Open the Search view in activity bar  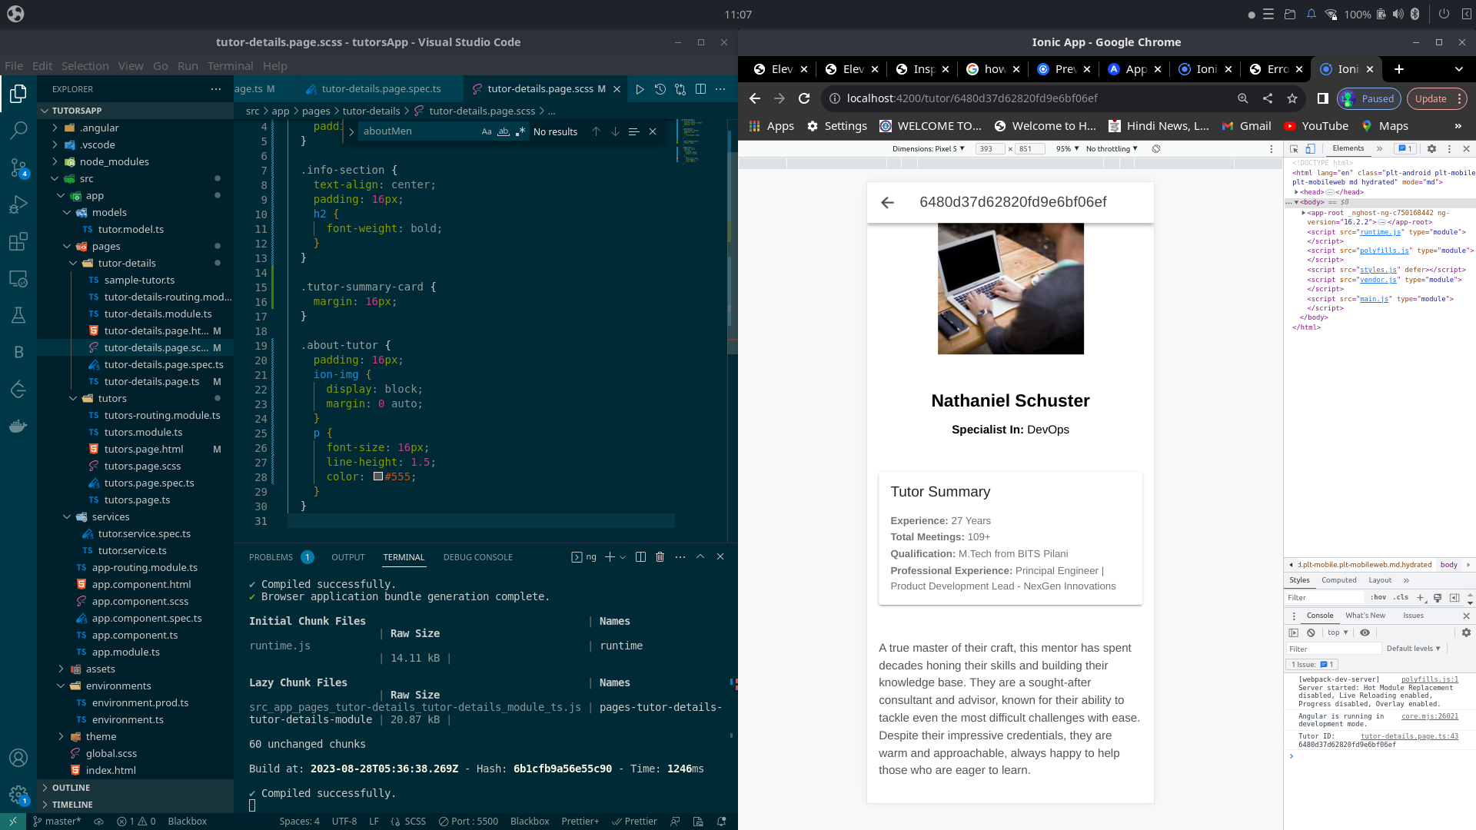click(18, 131)
